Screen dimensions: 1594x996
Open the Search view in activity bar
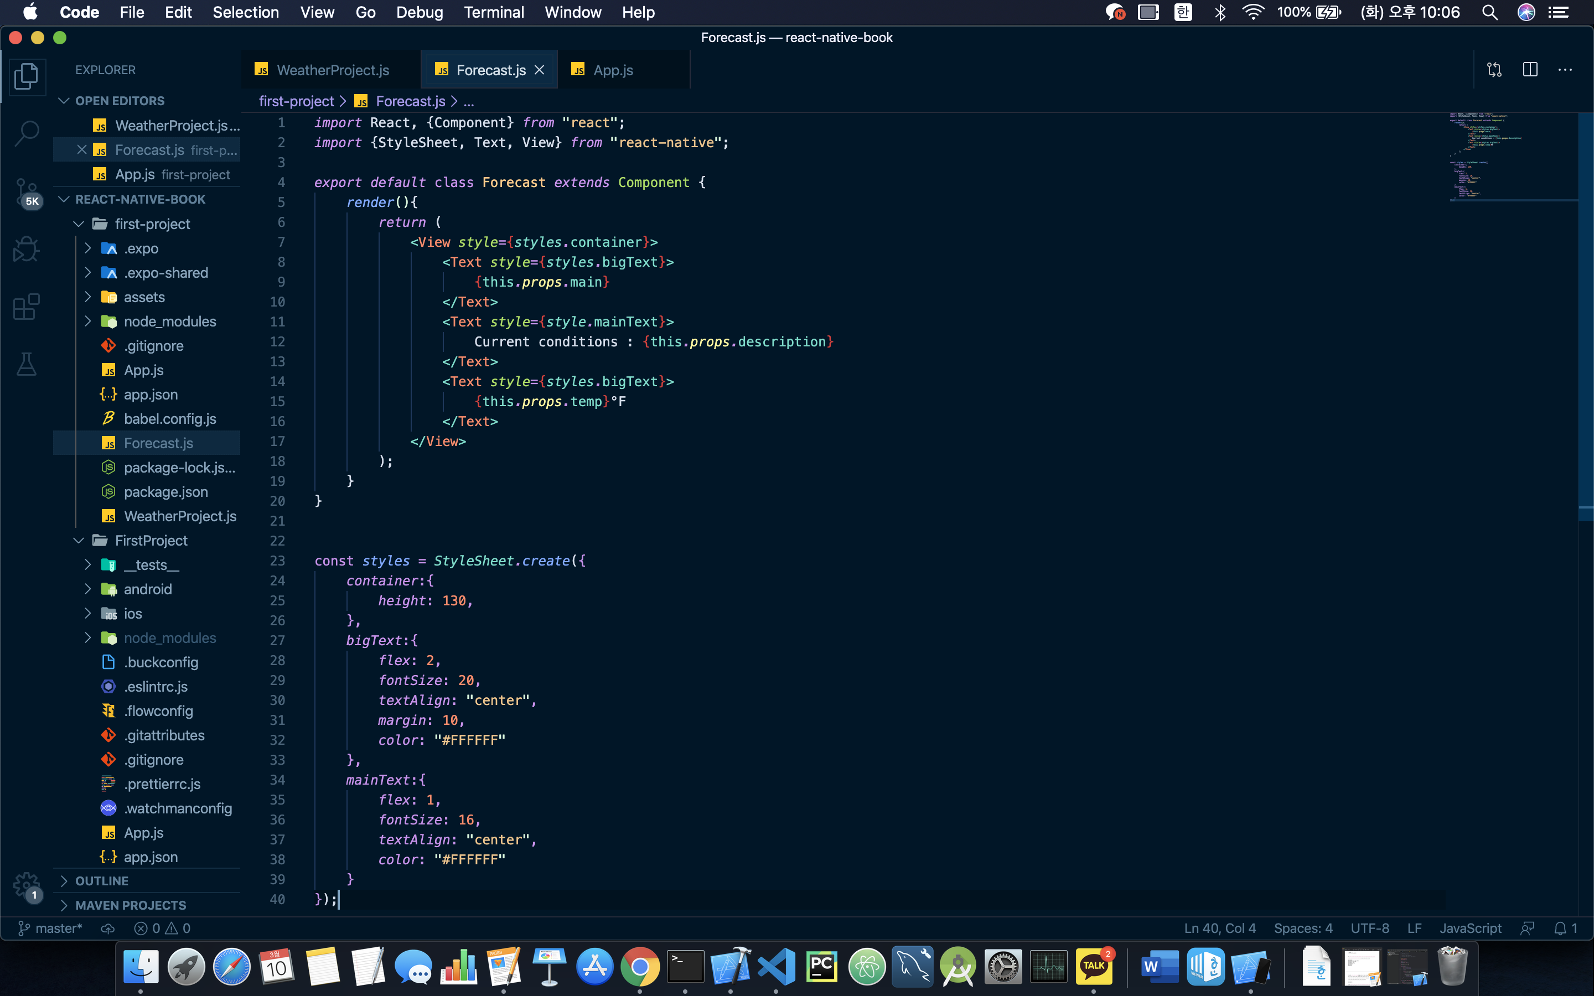click(x=27, y=133)
